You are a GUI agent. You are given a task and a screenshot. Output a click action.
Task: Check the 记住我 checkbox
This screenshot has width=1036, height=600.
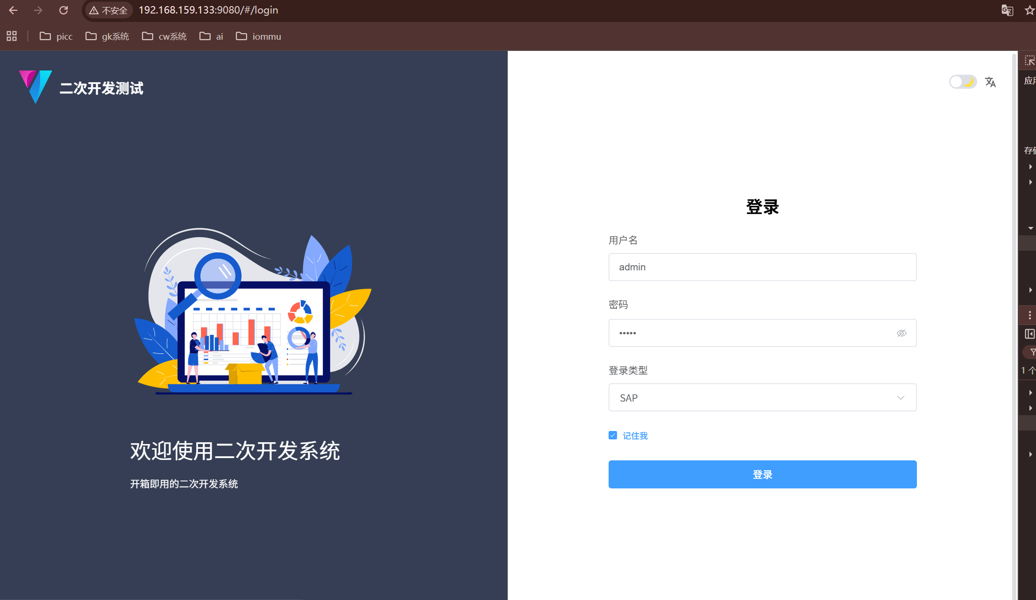[613, 435]
